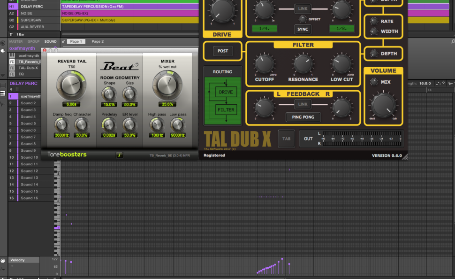Click the sample editor icon on left edge

point(3,104)
